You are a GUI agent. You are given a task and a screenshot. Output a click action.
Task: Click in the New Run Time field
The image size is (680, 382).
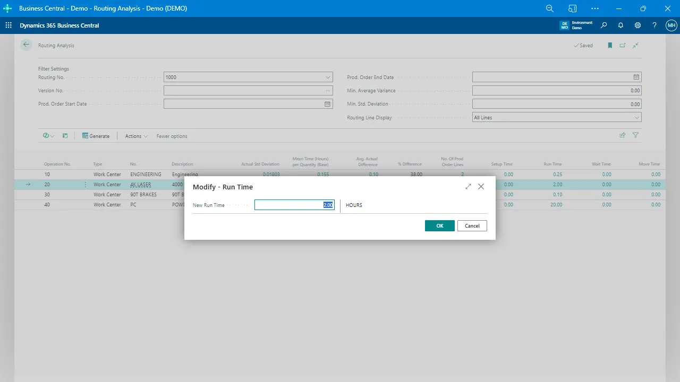[295, 205]
